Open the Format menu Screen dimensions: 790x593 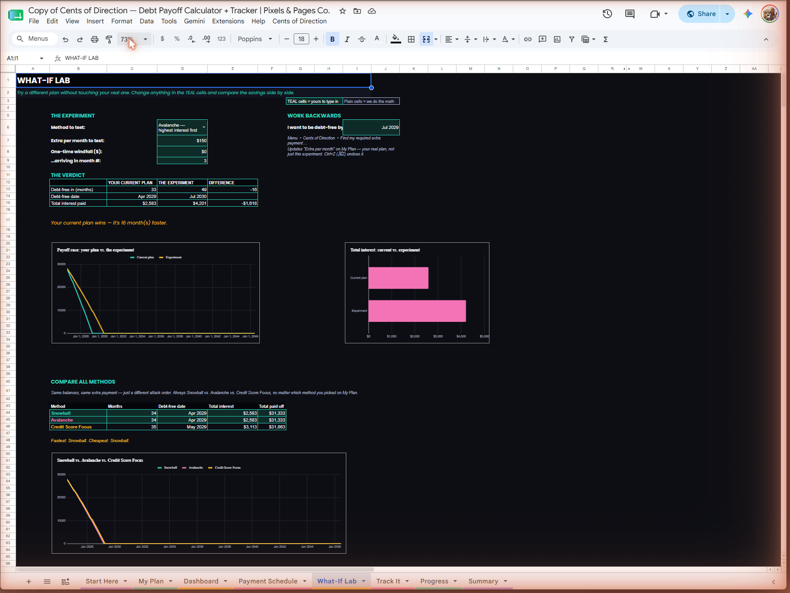pos(122,21)
